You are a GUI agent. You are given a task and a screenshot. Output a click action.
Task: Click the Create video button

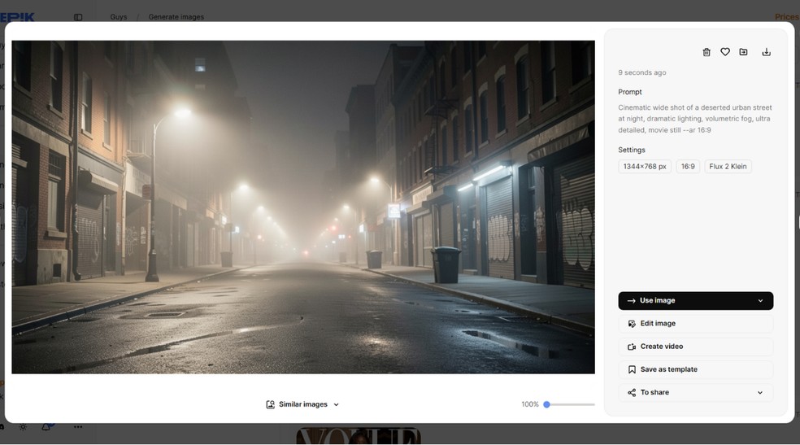[x=695, y=347]
